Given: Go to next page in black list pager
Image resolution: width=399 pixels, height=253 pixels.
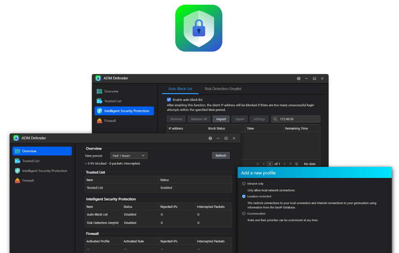Looking at the screenshot, I should pos(284,164).
